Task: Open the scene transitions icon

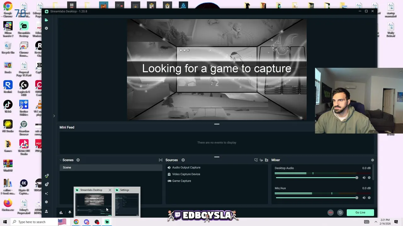Action: [161, 160]
